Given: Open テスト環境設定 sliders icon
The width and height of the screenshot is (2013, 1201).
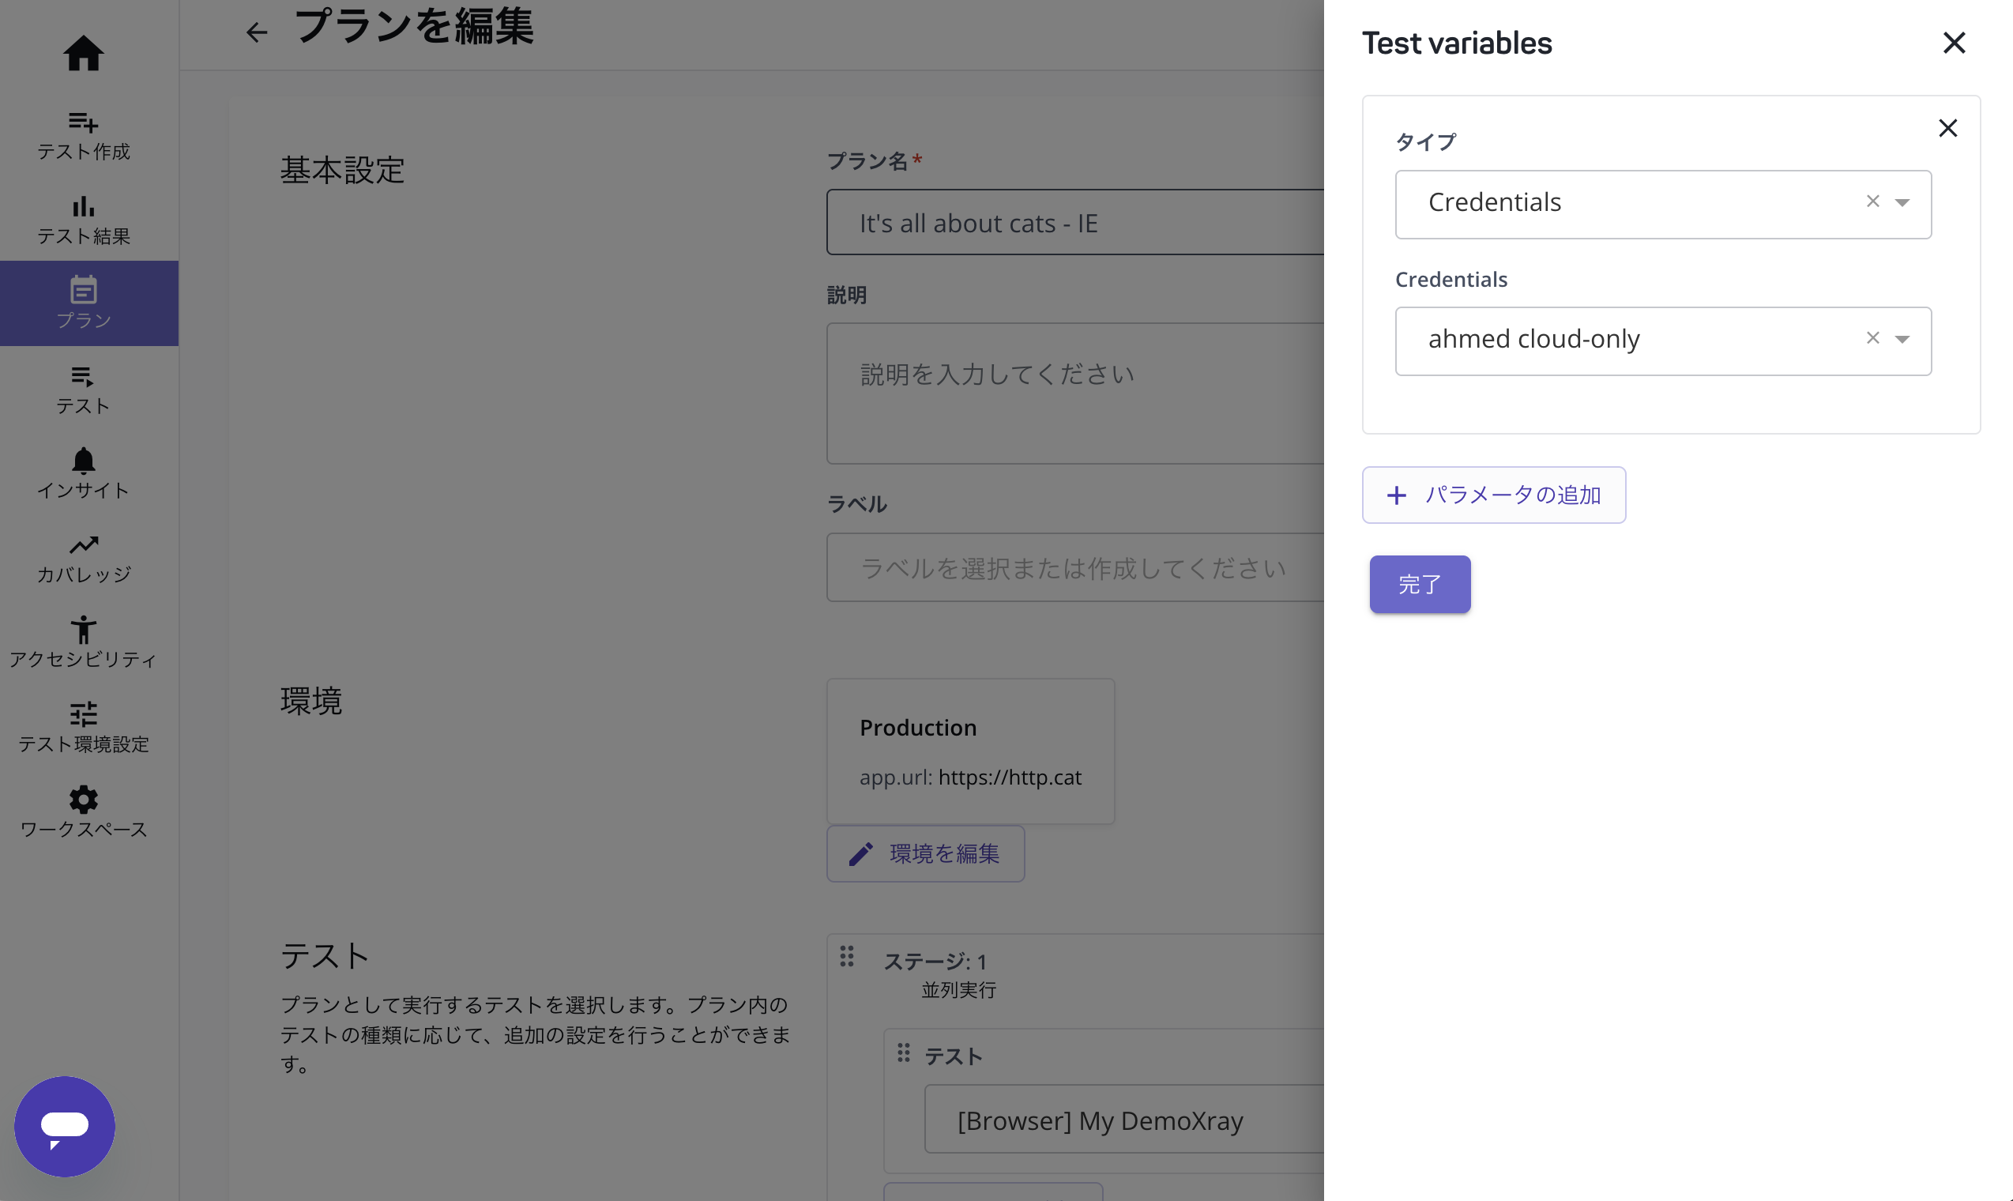Looking at the screenshot, I should point(83,715).
